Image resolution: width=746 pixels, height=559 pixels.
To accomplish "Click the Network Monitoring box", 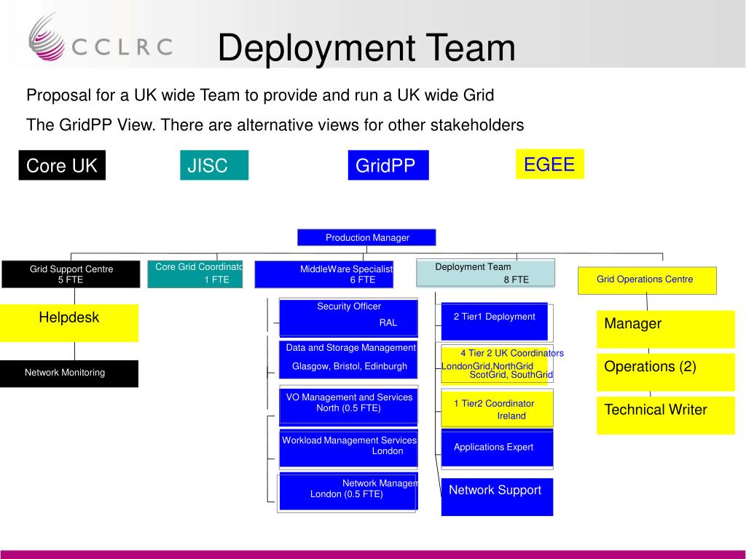I will tap(69, 373).
